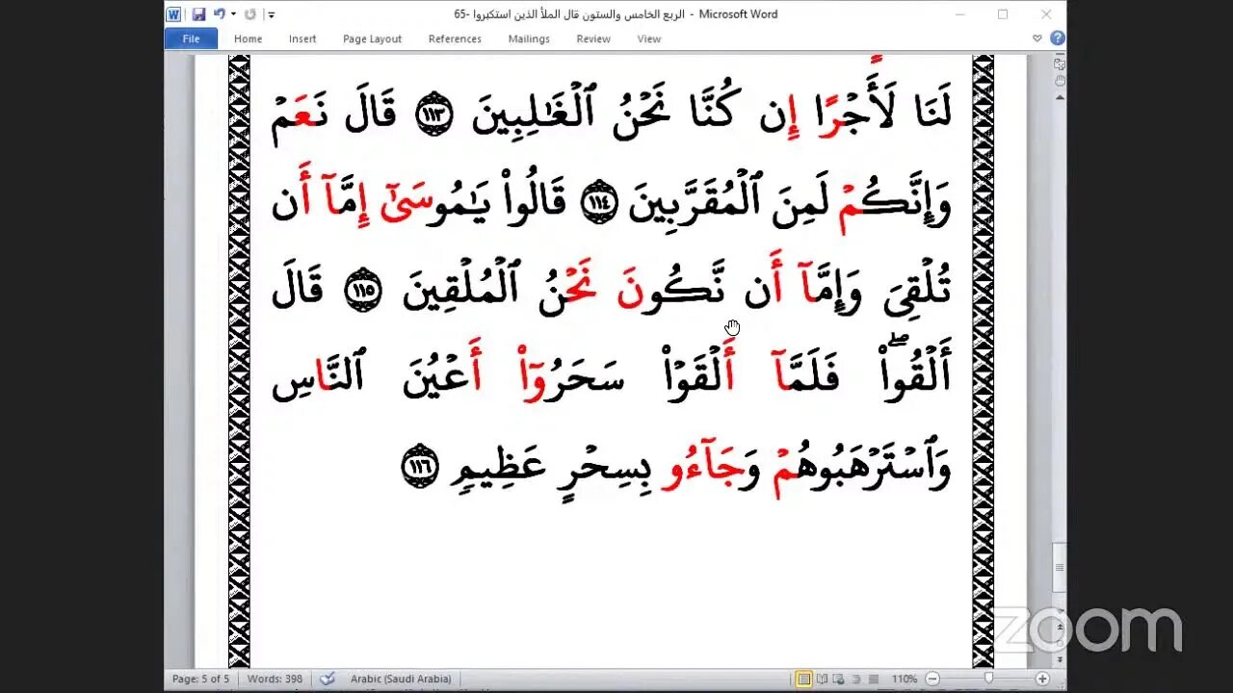Click the Redo/Repeat button
The height and width of the screenshot is (693, 1233).
click(250, 14)
